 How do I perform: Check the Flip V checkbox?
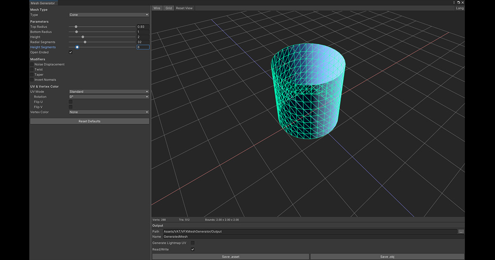tap(71, 107)
